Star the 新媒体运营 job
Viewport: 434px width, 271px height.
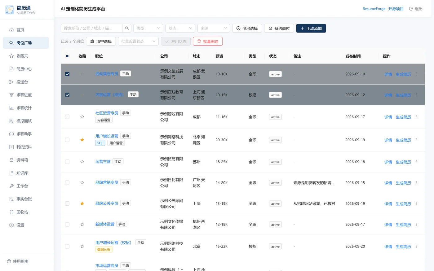[82, 224]
